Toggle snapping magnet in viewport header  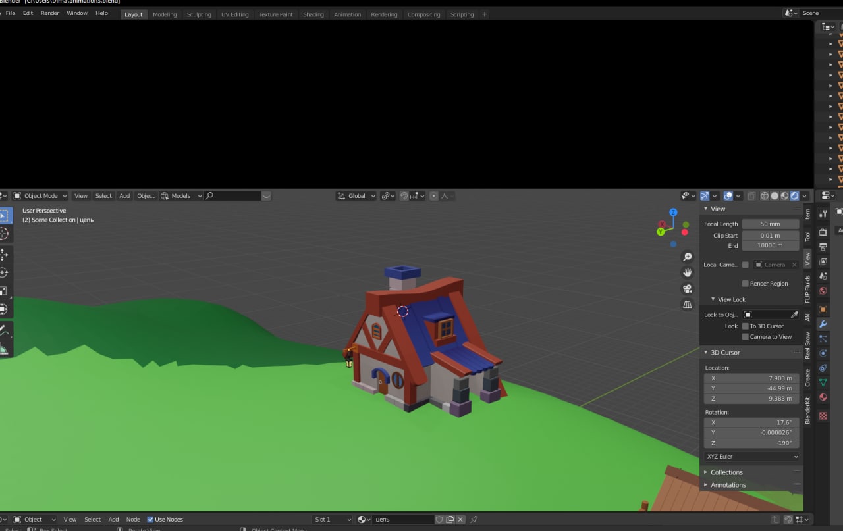click(x=404, y=196)
